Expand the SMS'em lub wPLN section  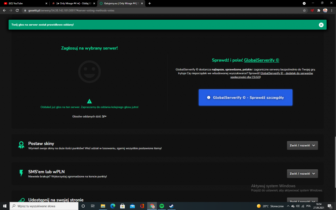302,174
